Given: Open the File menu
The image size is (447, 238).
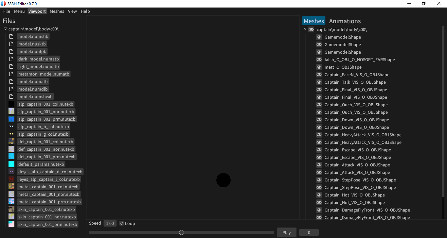Looking at the screenshot, I should click(x=7, y=11).
